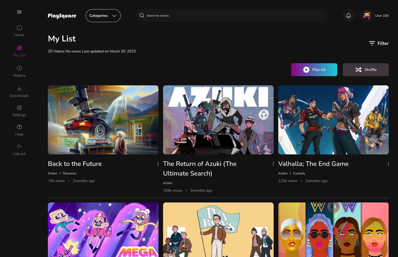Click the Downloads arrow icon
Image resolution: width=398 pixels, height=257 pixels.
tap(19, 88)
